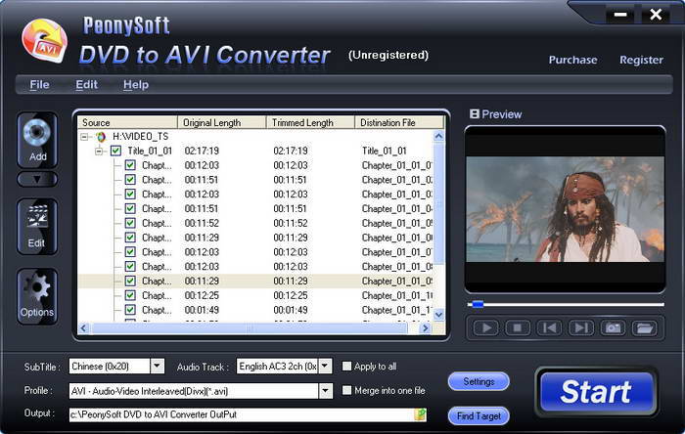Select the Title_01_01 tree item
This screenshot has height=434, width=685.
(x=150, y=151)
